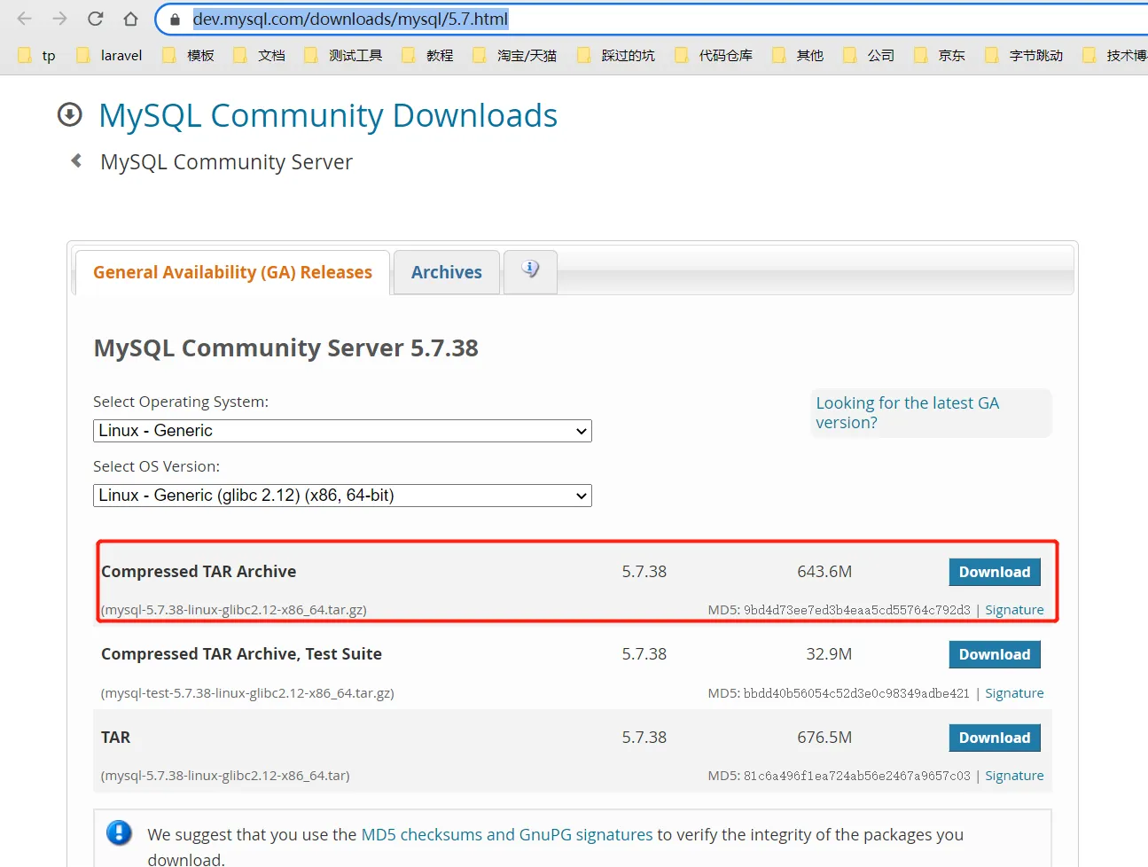Image resolution: width=1148 pixels, height=867 pixels.
Task: Open the laravel bookmark folder
Action: (109, 55)
